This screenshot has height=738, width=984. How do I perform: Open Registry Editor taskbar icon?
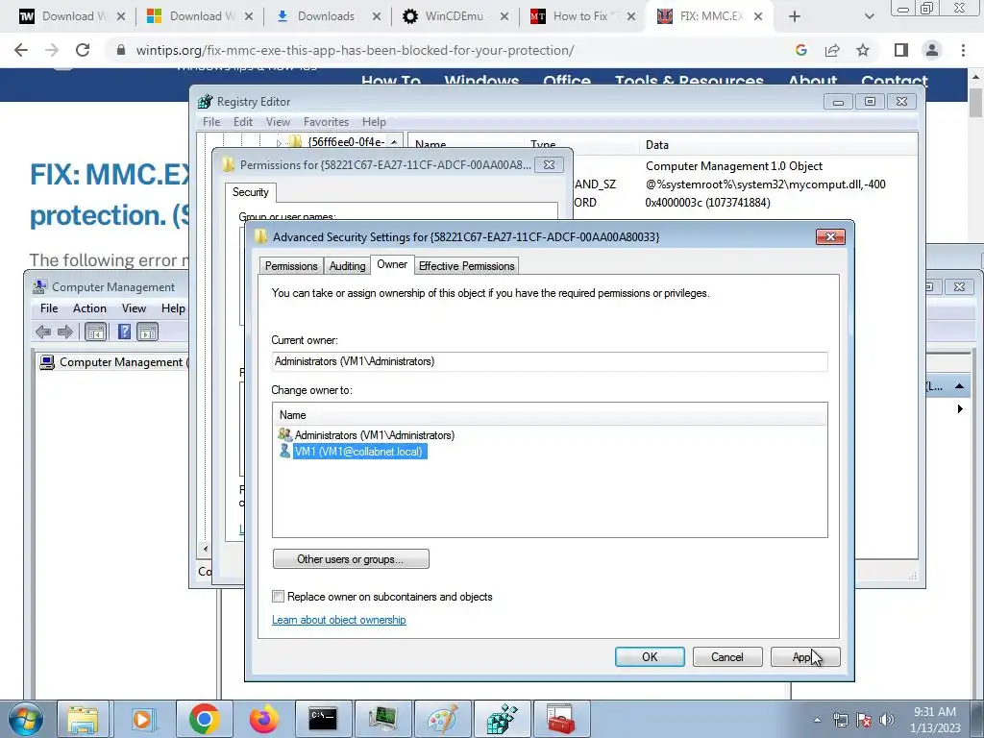point(502,719)
